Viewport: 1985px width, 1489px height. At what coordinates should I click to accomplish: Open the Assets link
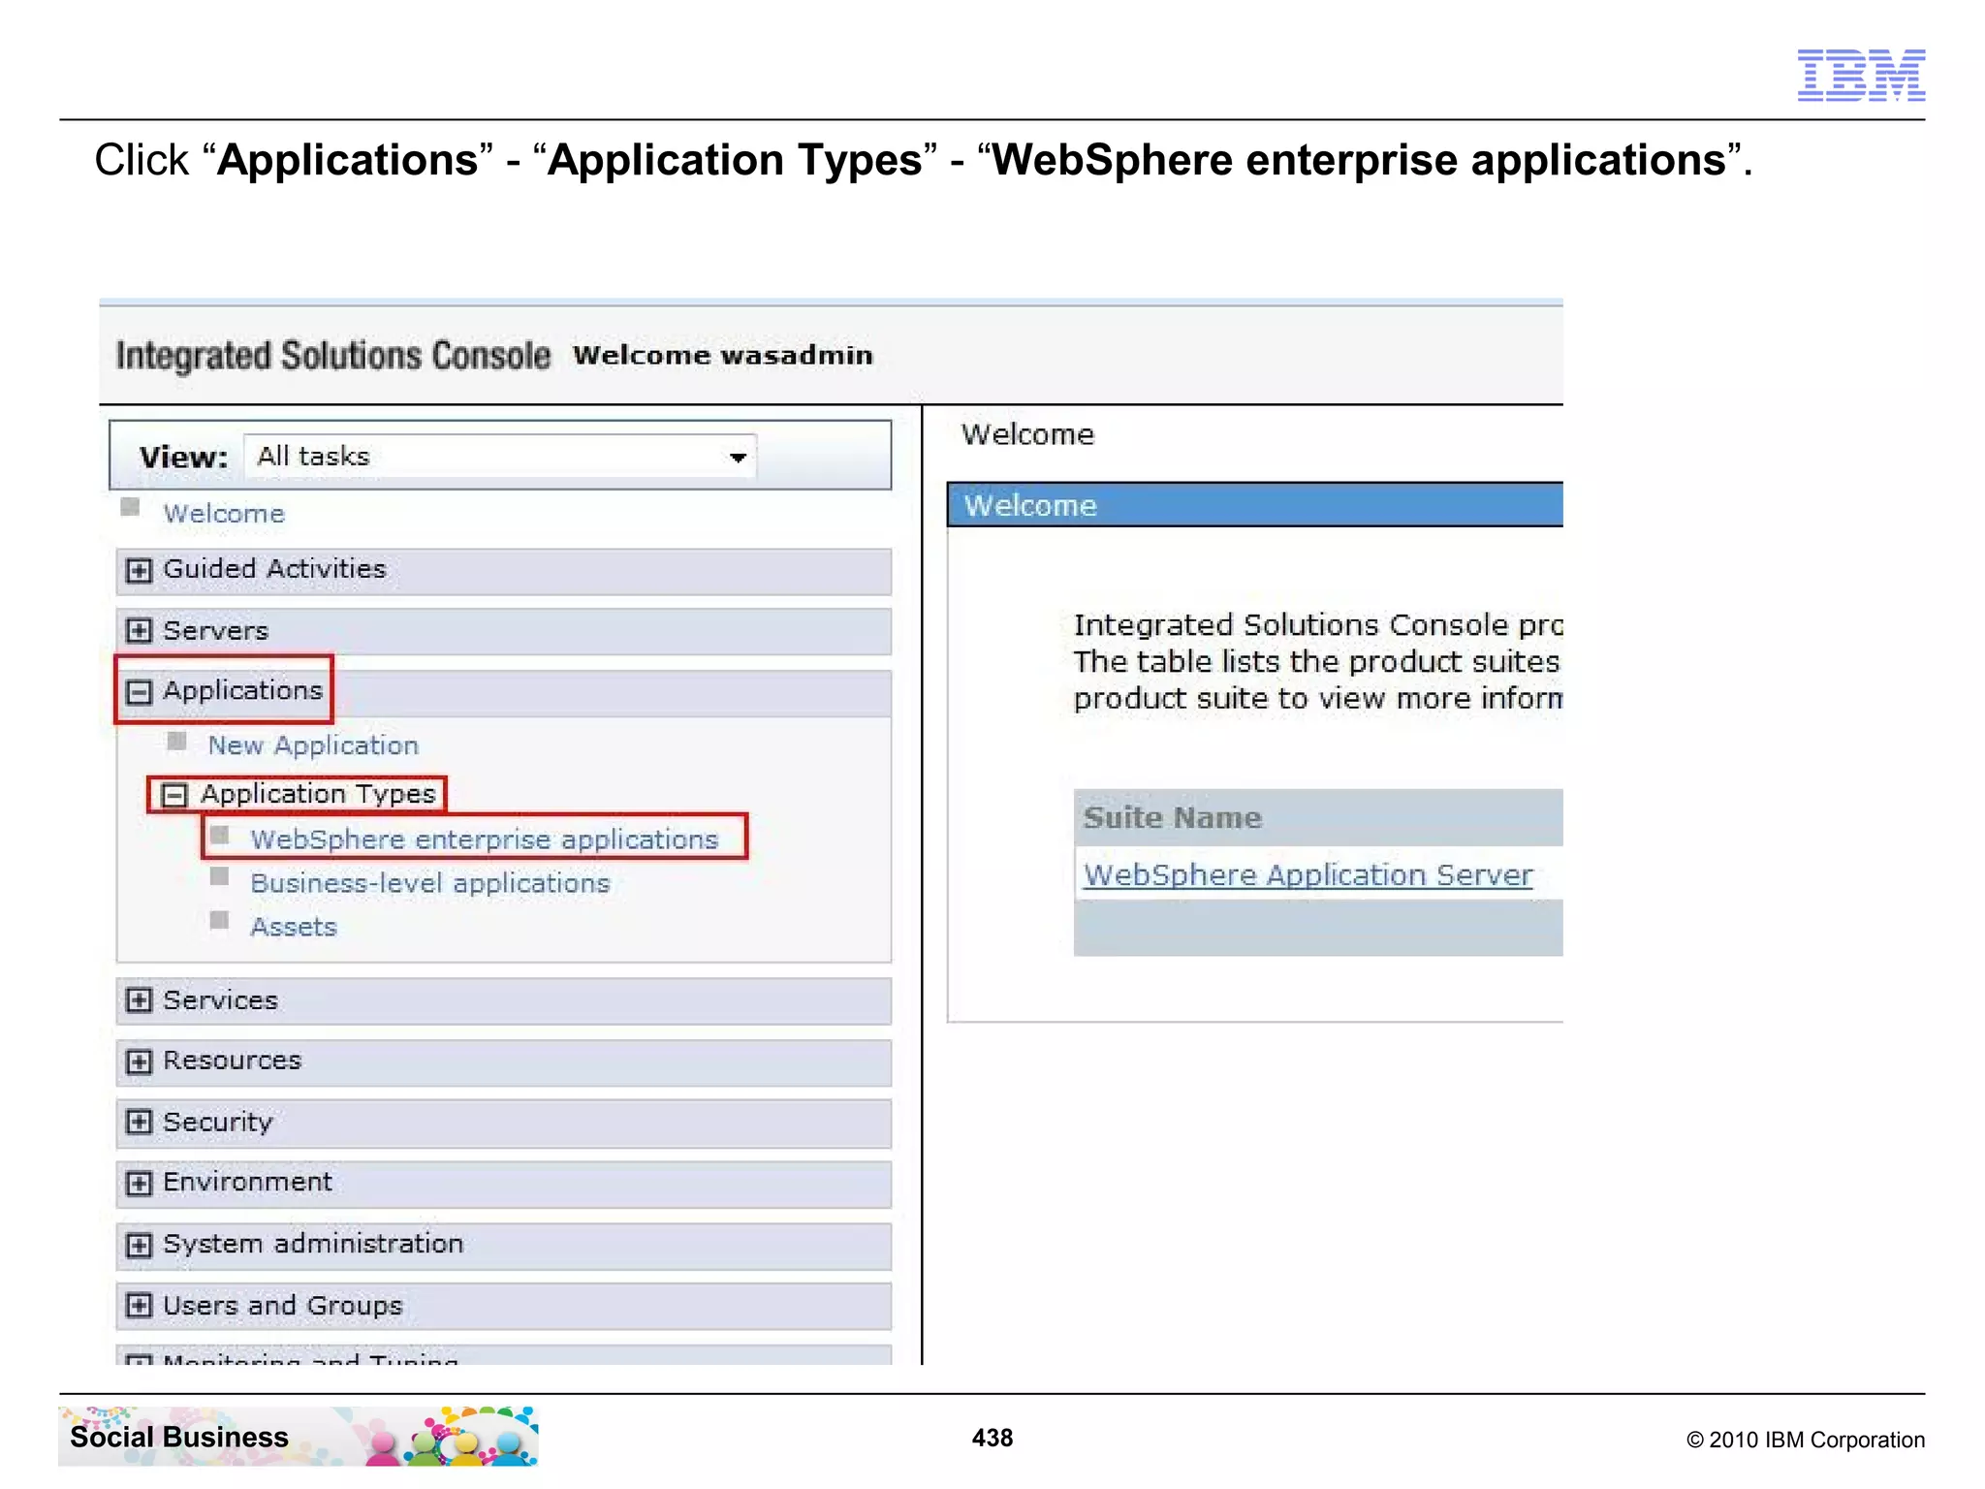(x=294, y=928)
